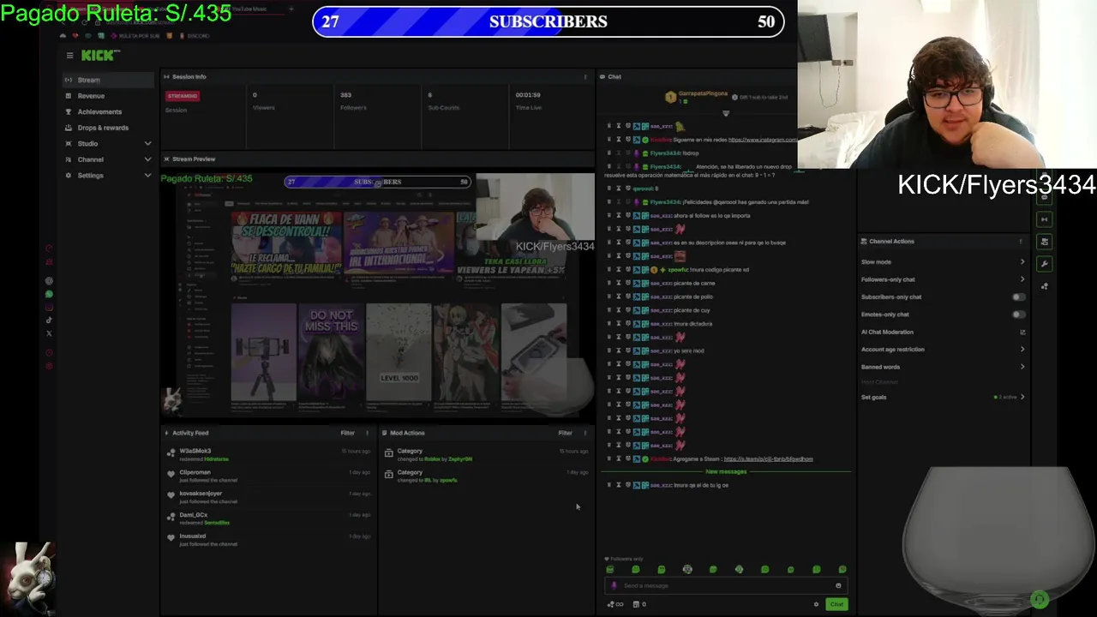Click the Session Info header icon
Screen dimensions: 1097x617
click(x=166, y=76)
